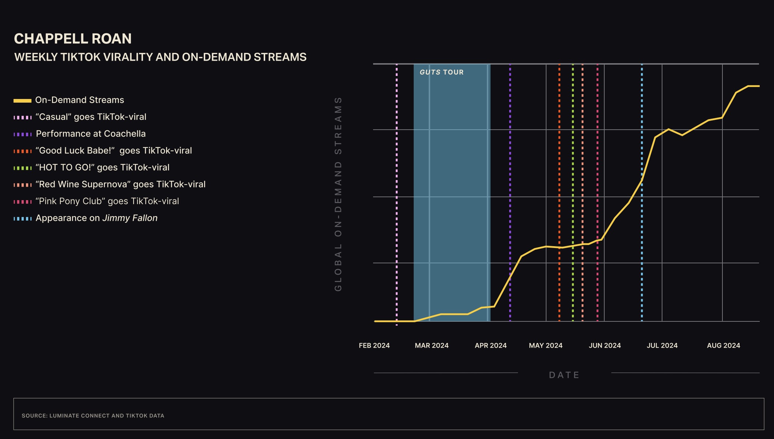
Task: Click the yellow On-Demand Streams legend swatch
Action: (x=22, y=101)
